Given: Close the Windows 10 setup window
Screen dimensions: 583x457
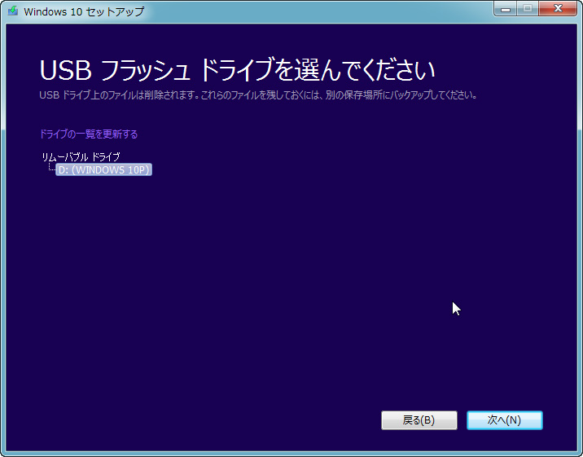Looking at the screenshot, I should 557,9.
